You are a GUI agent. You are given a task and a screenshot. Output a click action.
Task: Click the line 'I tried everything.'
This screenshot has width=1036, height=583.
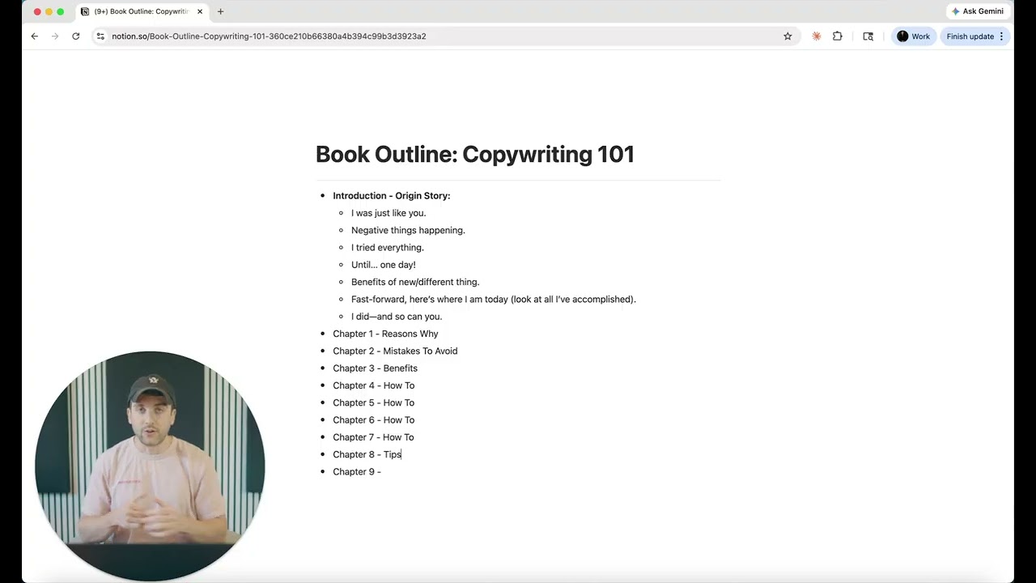(x=388, y=248)
